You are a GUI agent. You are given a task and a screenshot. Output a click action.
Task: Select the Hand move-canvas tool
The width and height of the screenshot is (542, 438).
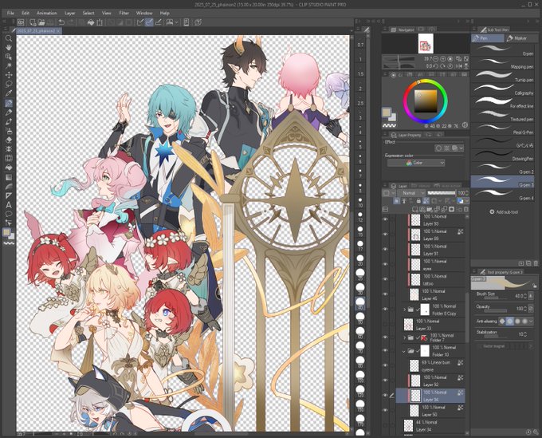click(x=9, y=47)
